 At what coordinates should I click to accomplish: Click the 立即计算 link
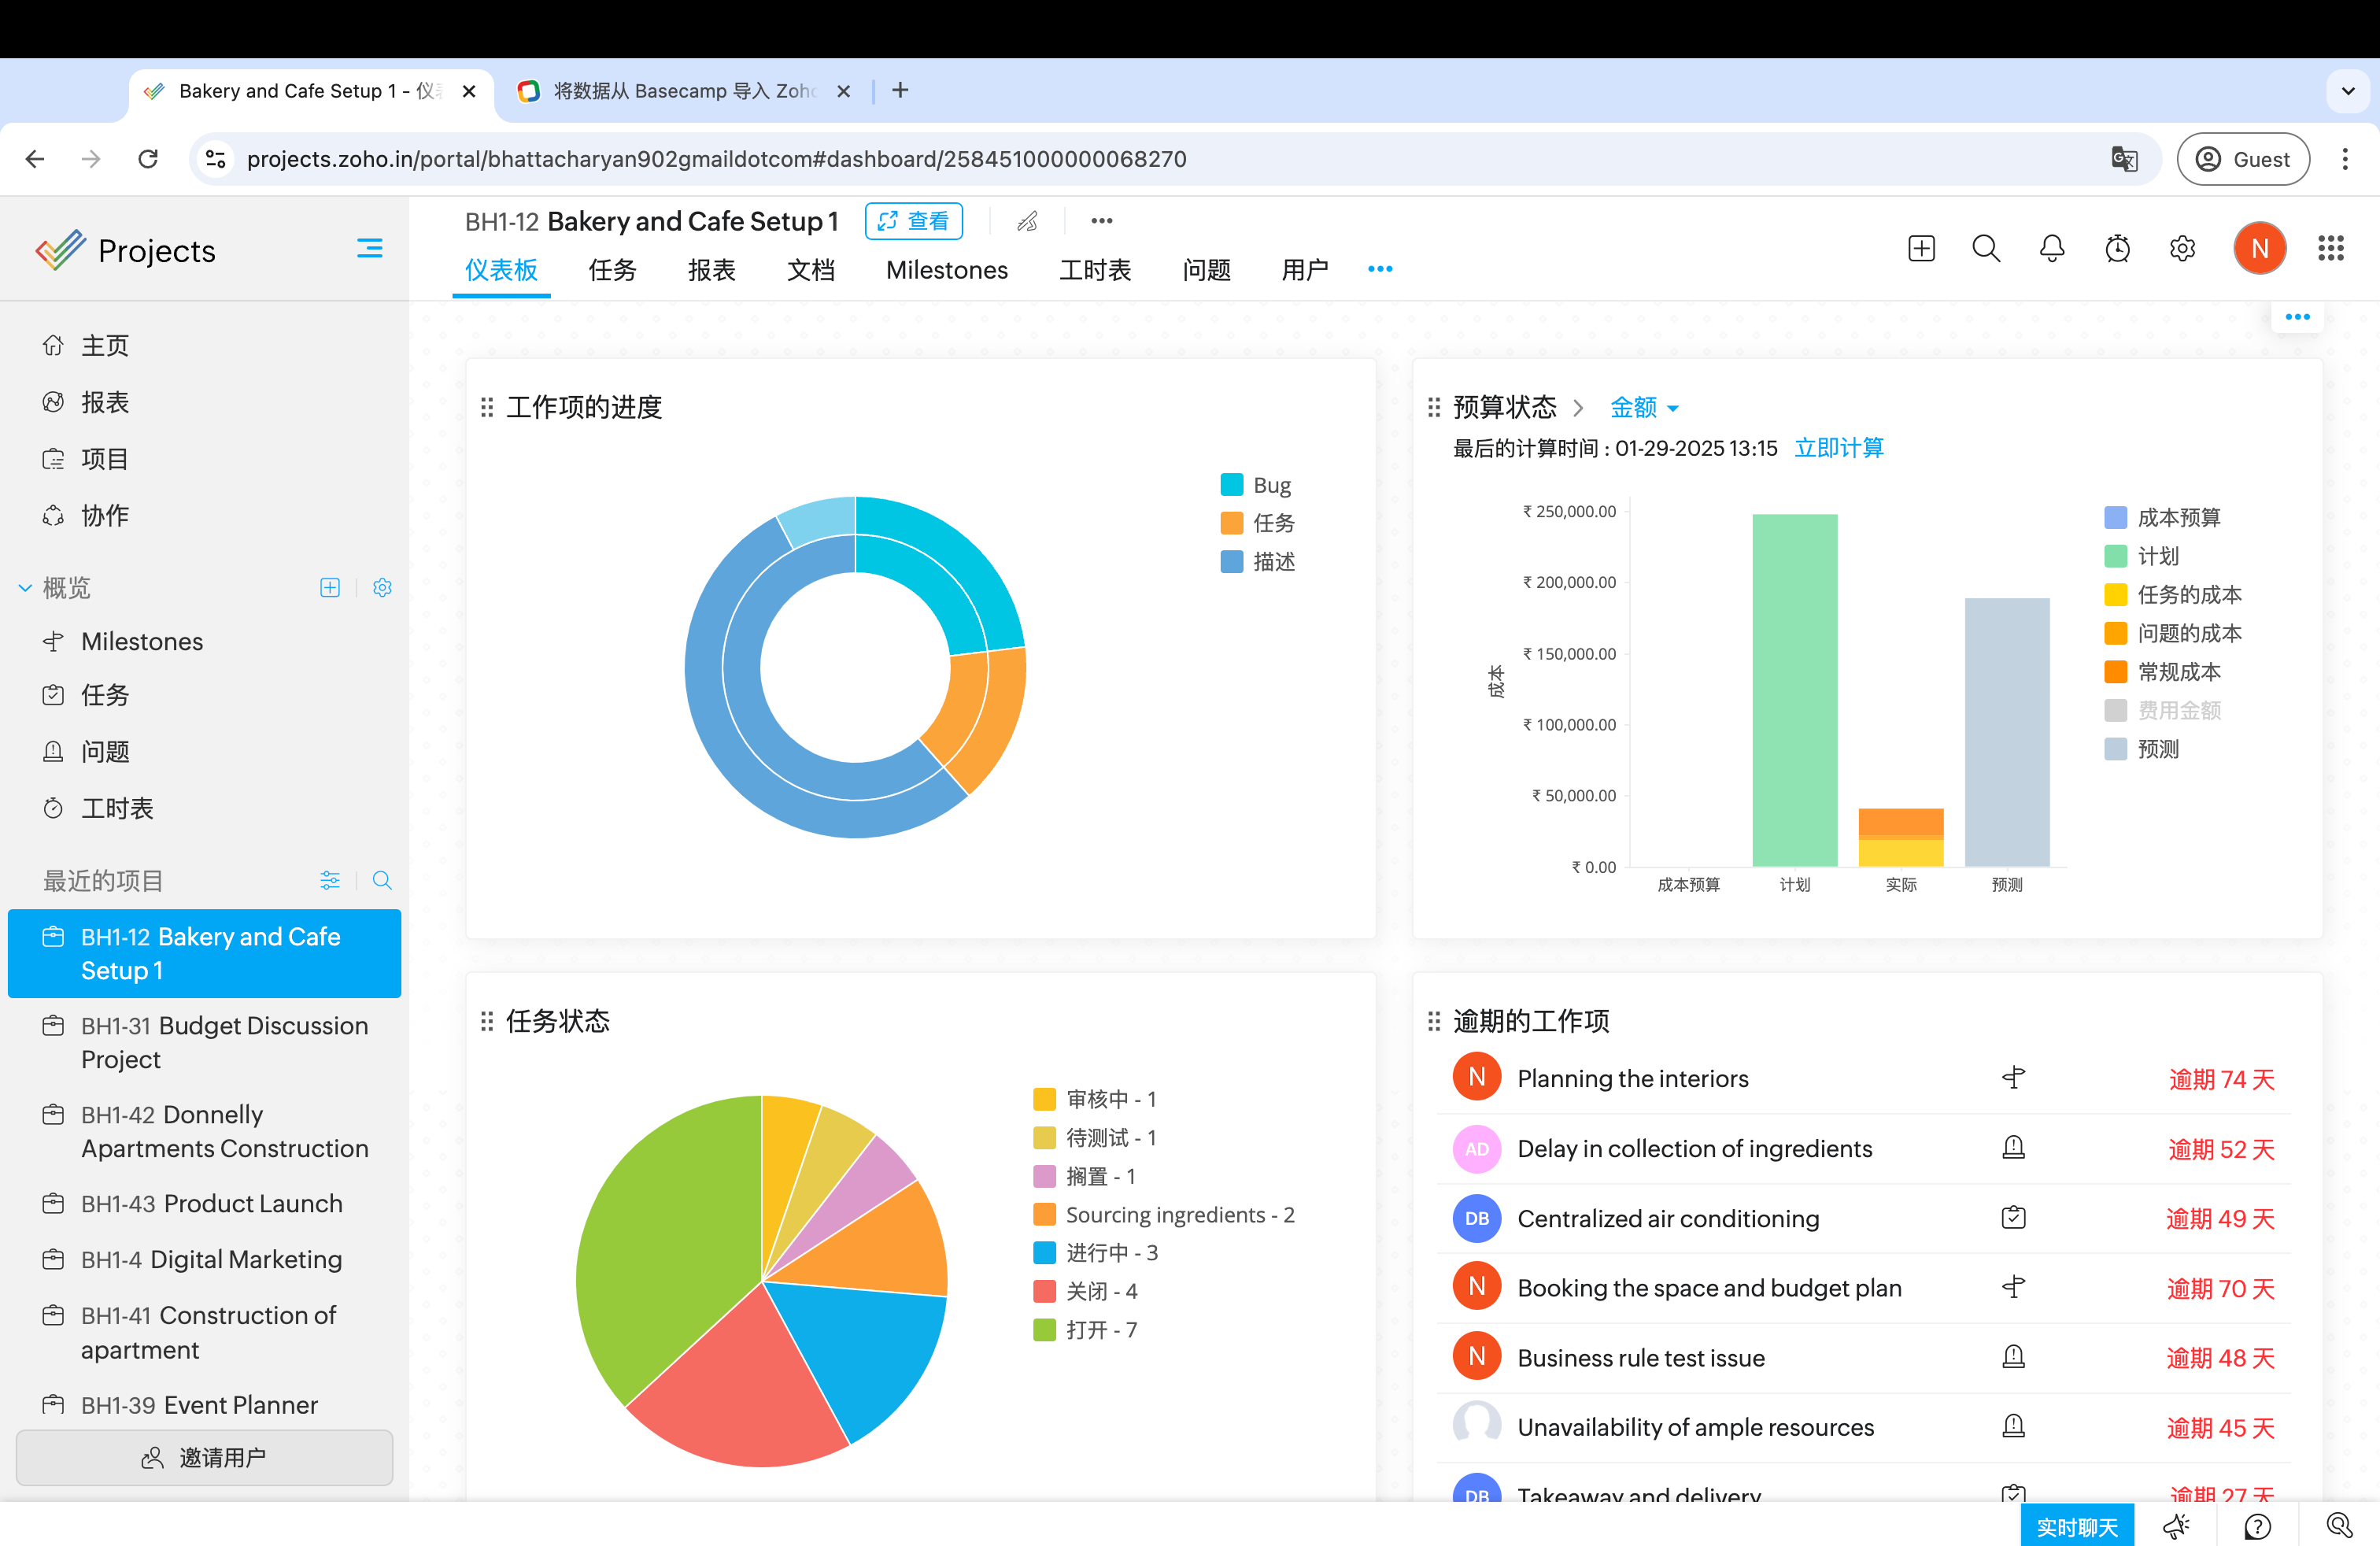pyautogui.click(x=1838, y=448)
